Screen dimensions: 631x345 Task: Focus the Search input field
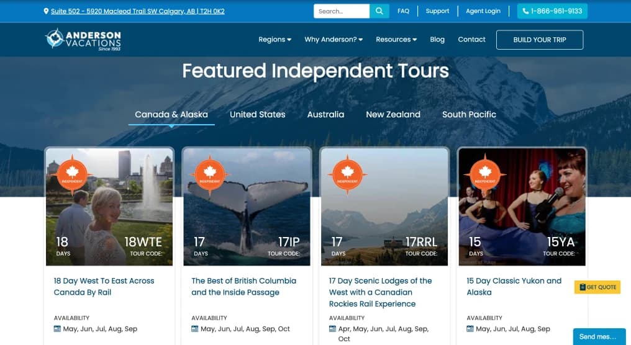(x=341, y=11)
